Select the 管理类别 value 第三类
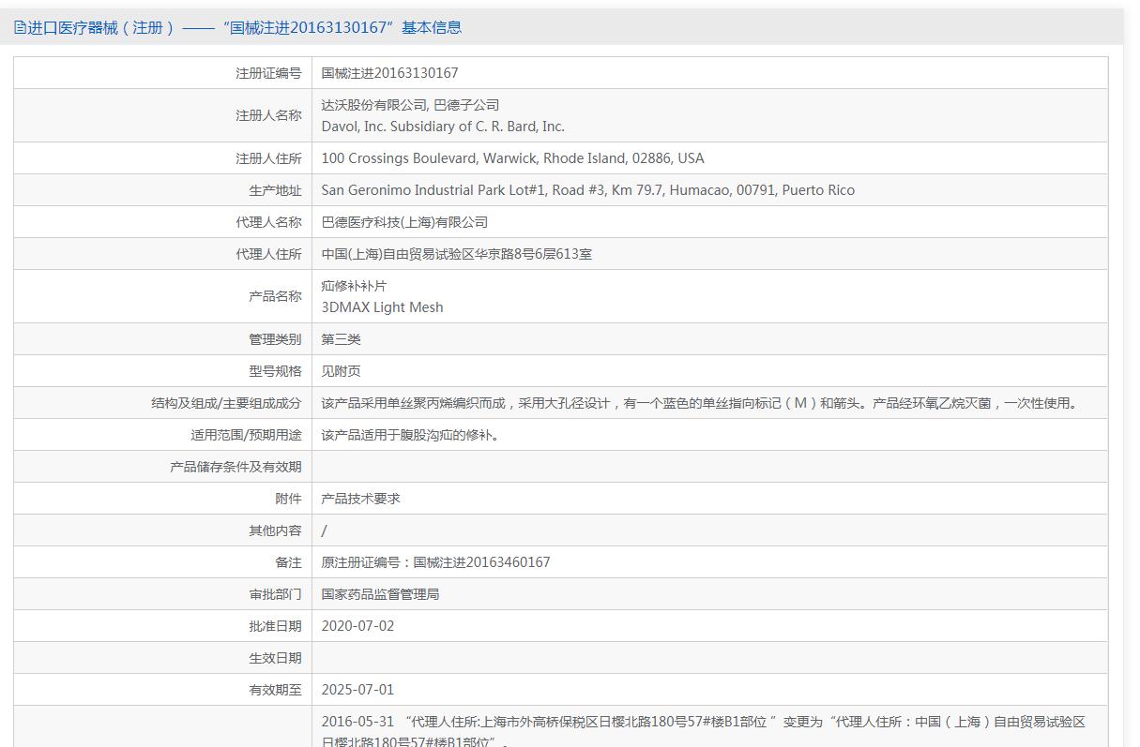1140x747 pixels. click(x=341, y=339)
